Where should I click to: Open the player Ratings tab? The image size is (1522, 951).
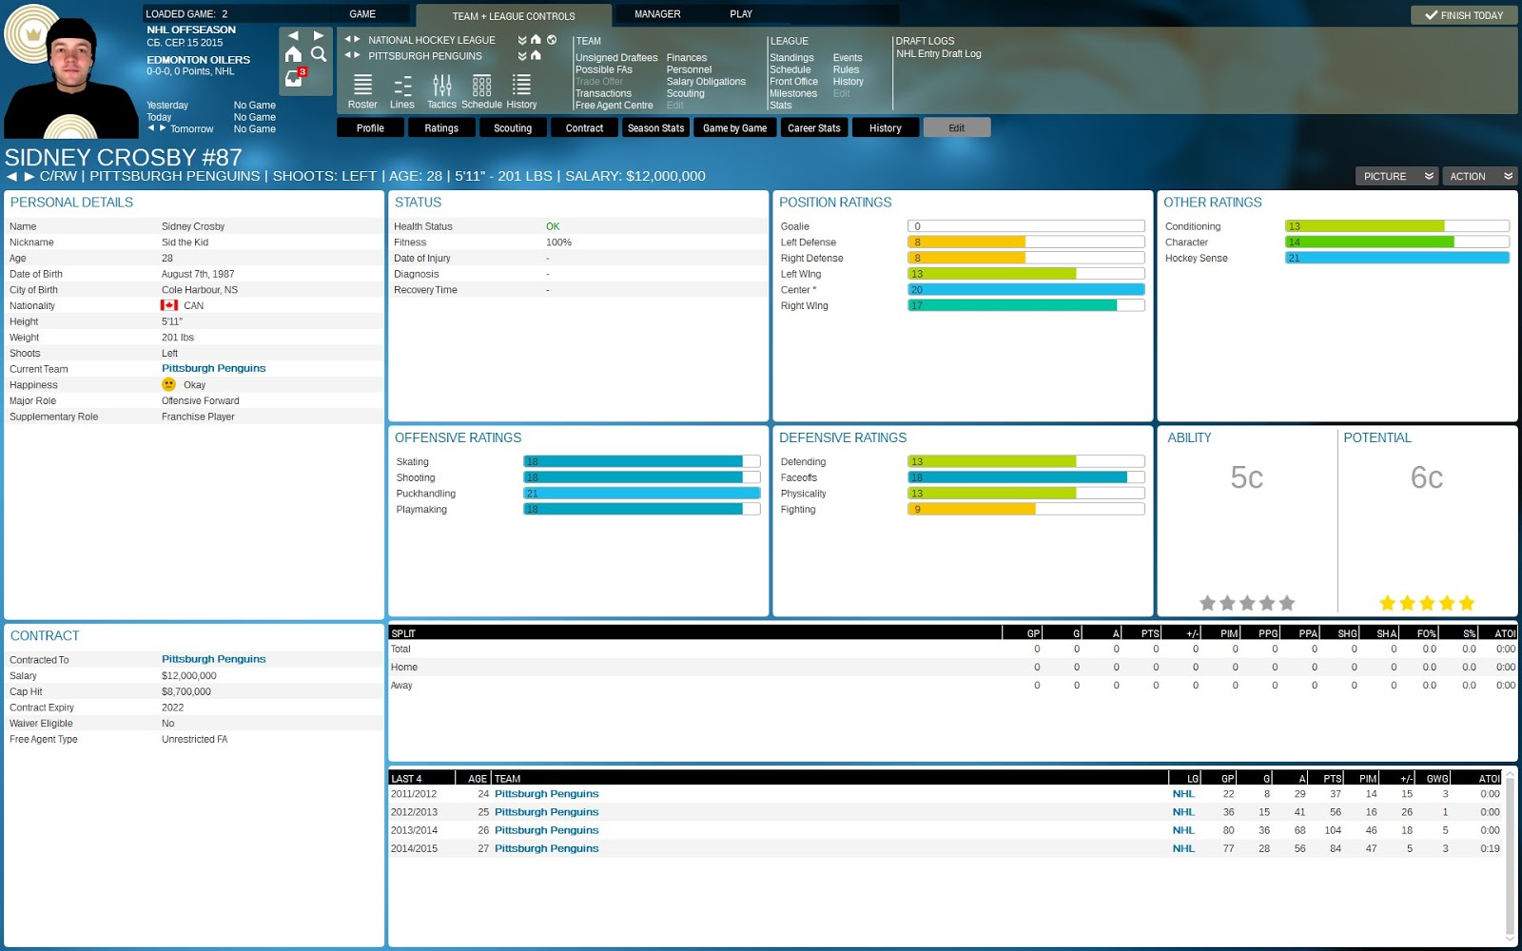tap(441, 127)
